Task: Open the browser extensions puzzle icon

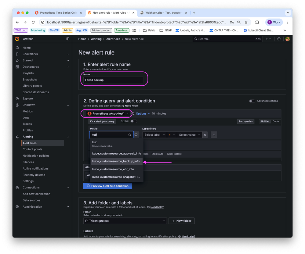Action: (x=257, y=22)
